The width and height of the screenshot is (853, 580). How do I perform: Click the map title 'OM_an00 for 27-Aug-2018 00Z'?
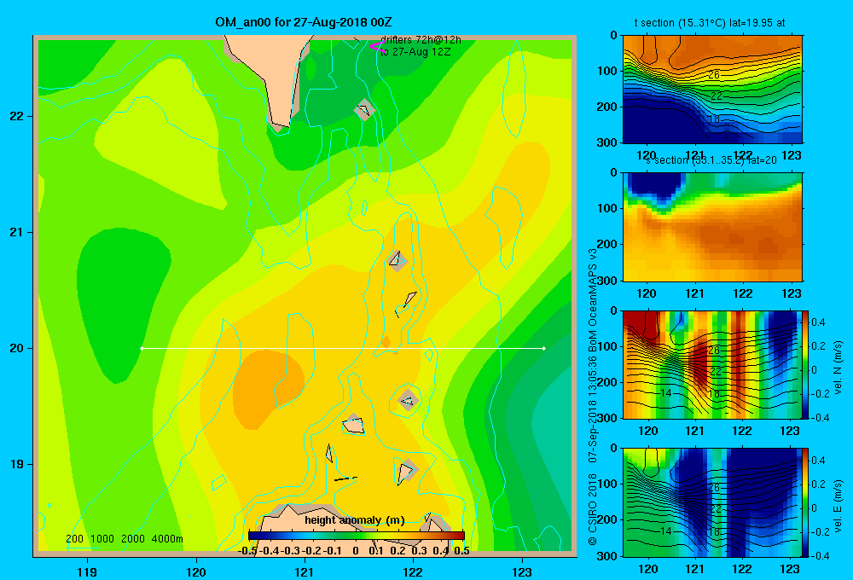click(303, 22)
